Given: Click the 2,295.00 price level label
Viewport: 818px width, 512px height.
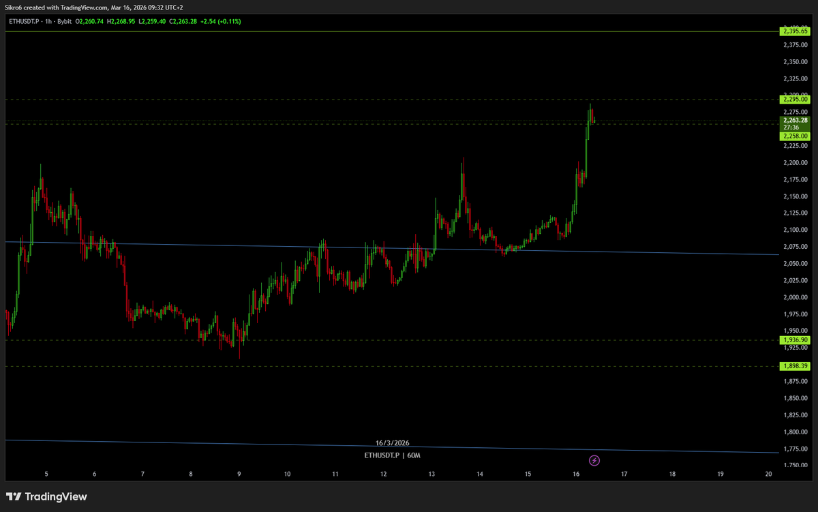Looking at the screenshot, I should pos(795,100).
